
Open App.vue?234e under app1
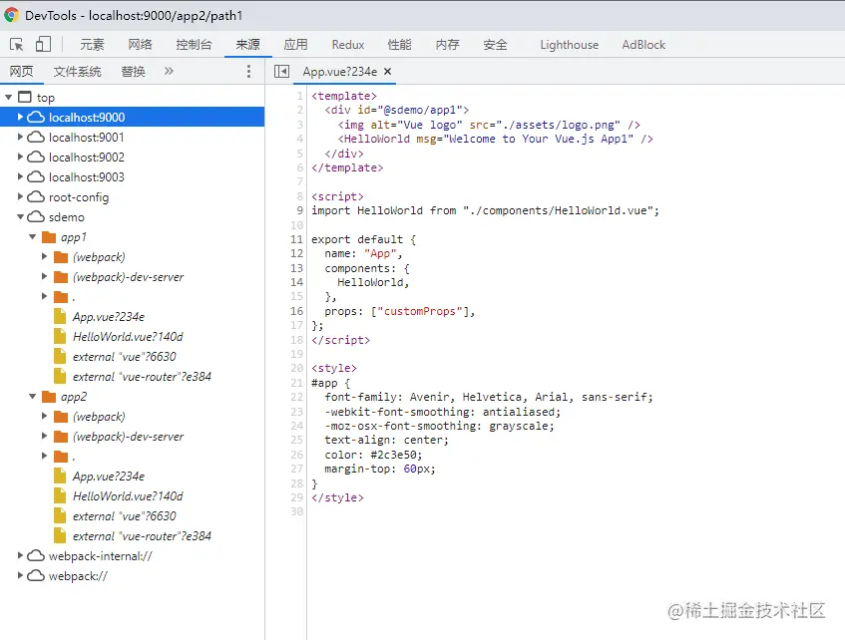point(109,317)
